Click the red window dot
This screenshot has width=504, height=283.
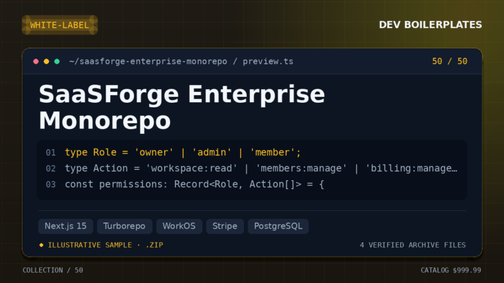pos(36,62)
